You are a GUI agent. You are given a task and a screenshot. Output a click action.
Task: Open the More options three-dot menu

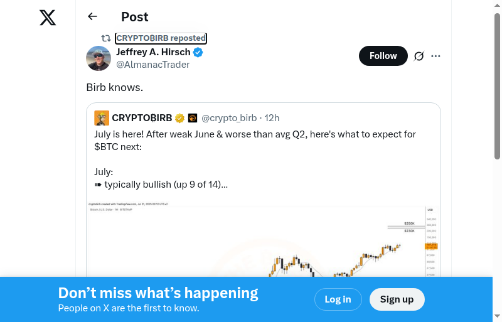click(436, 56)
